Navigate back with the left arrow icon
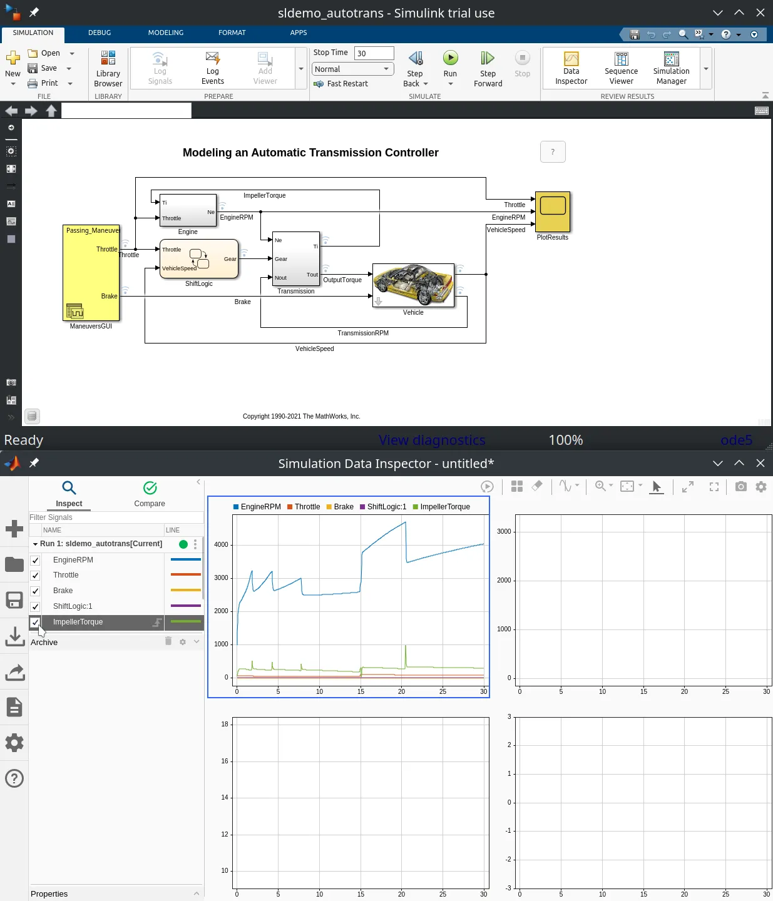This screenshot has height=901, width=773. click(11, 111)
